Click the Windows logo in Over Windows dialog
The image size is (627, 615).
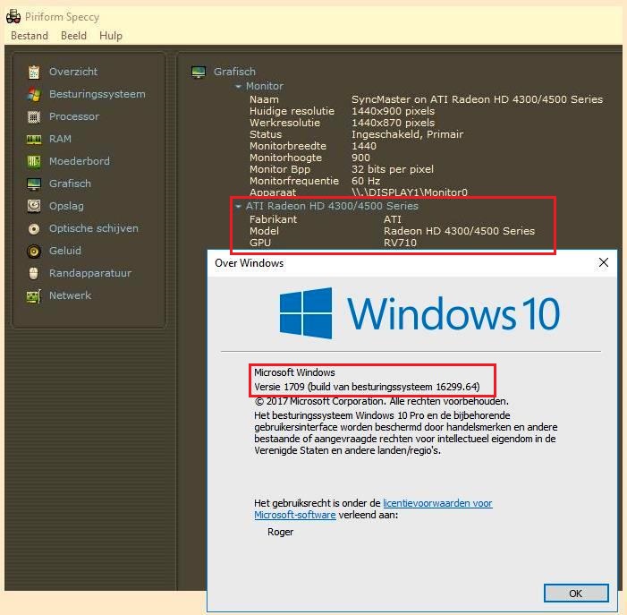click(306, 313)
